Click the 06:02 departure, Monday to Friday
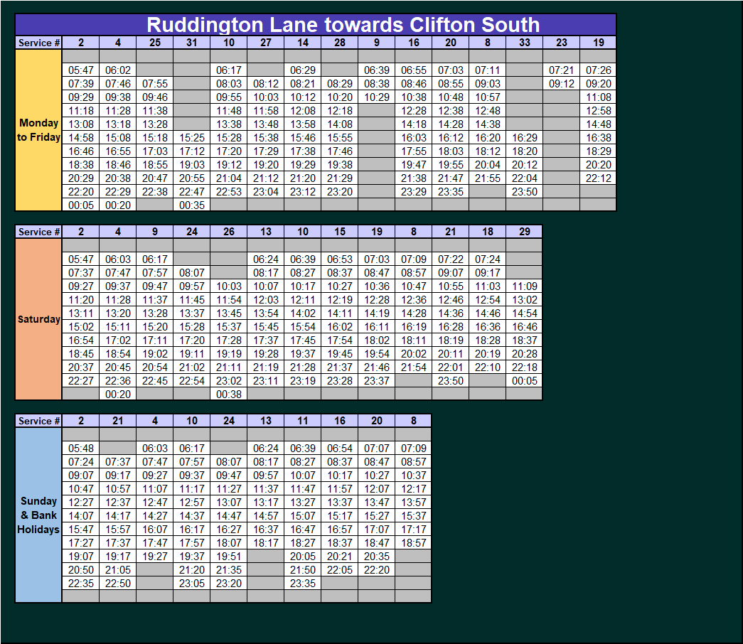743x644 pixels. coord(118,70)
